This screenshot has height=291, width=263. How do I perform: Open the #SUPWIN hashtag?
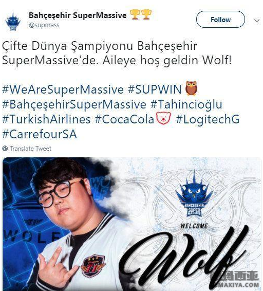[155, 89]
